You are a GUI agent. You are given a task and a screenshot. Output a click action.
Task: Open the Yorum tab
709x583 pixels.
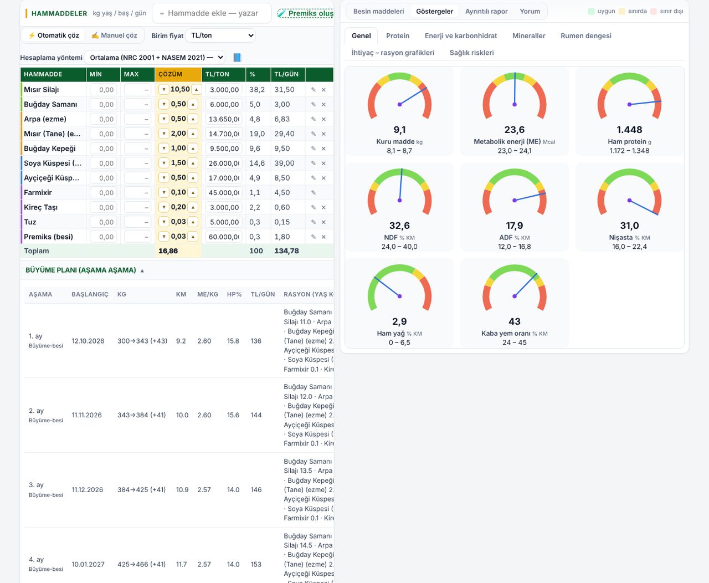530,11
